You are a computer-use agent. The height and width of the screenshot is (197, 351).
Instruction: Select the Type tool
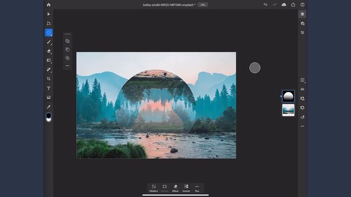(49, 88)
